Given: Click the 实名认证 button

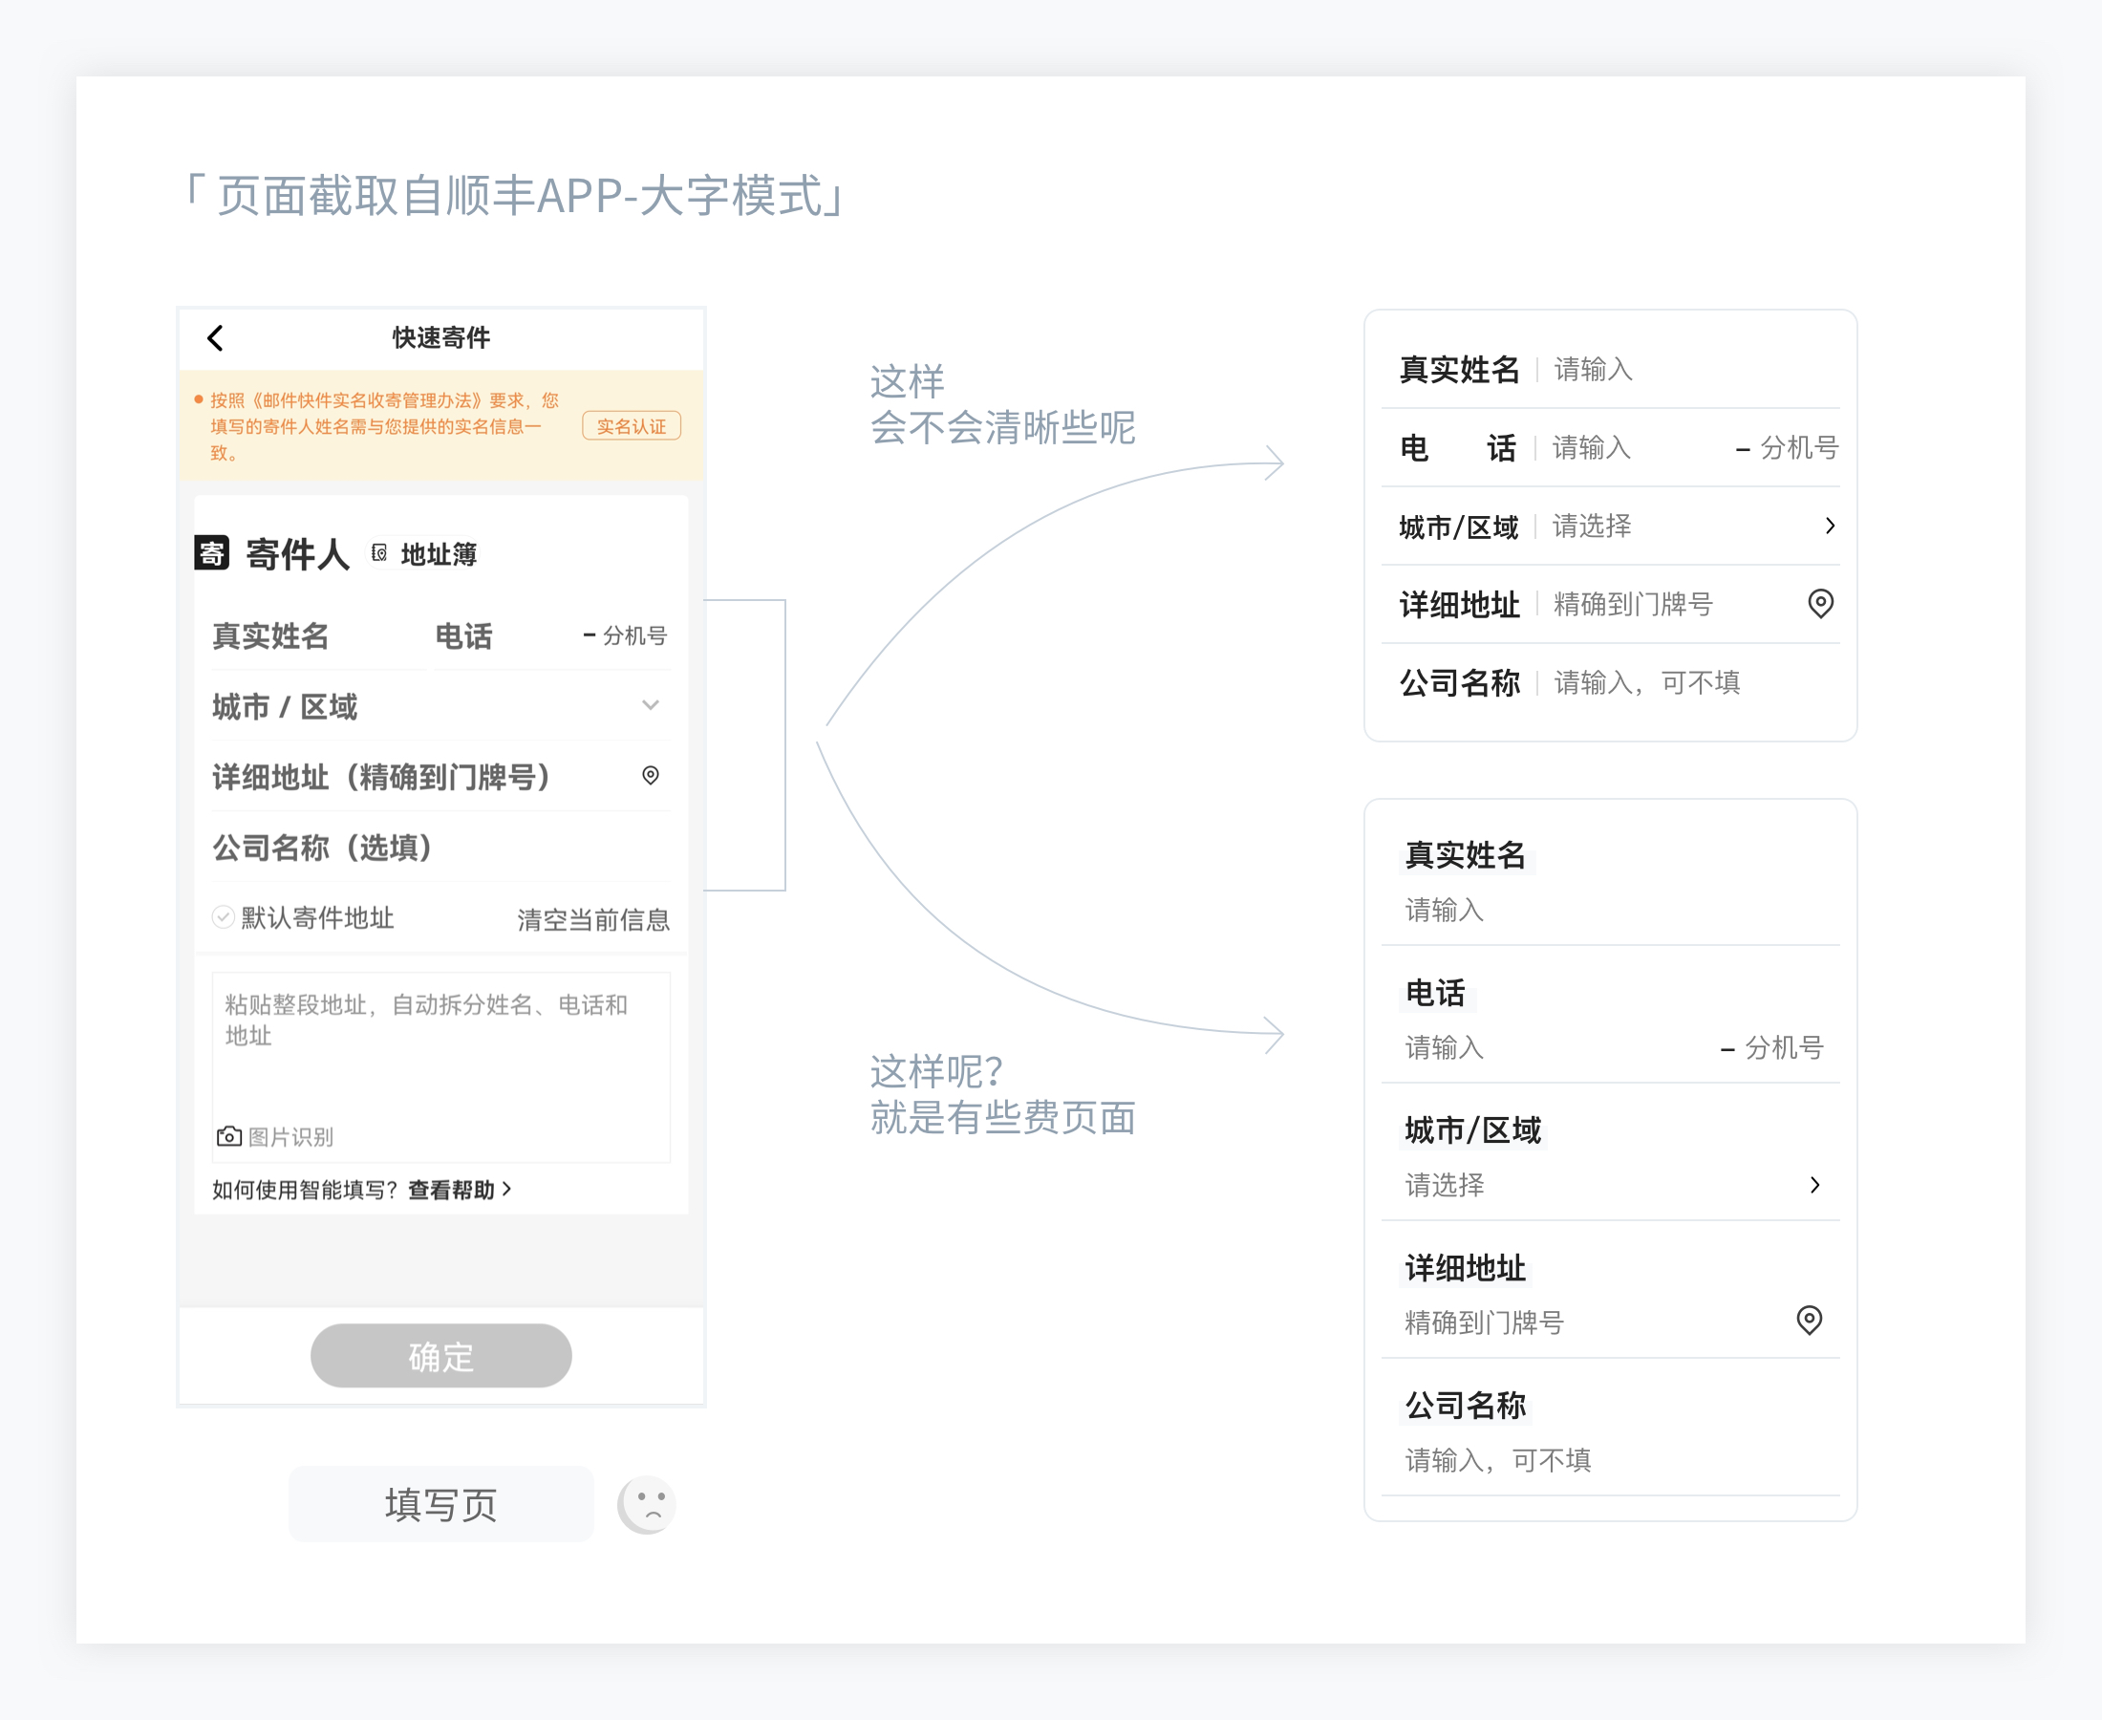Looking at the screenshot, I should coord(631,426).
